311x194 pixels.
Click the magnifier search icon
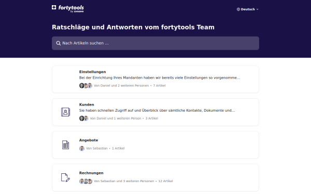(58, 43)
